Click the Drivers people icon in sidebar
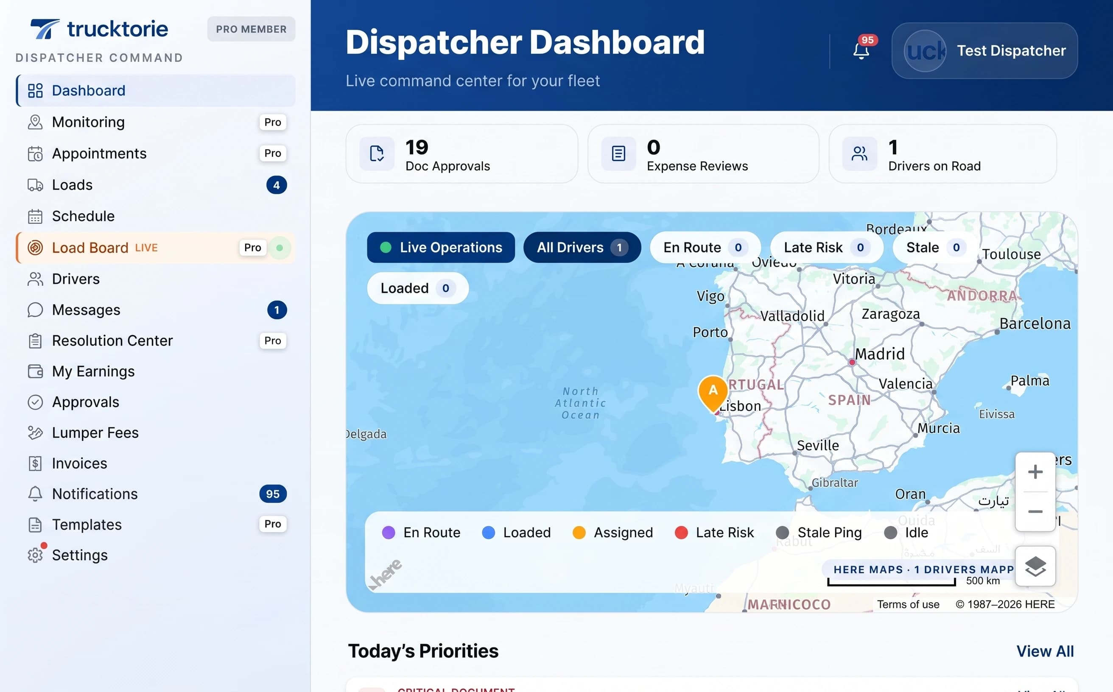The height and width of the screenshot is (692, 1113). (35, 279)
